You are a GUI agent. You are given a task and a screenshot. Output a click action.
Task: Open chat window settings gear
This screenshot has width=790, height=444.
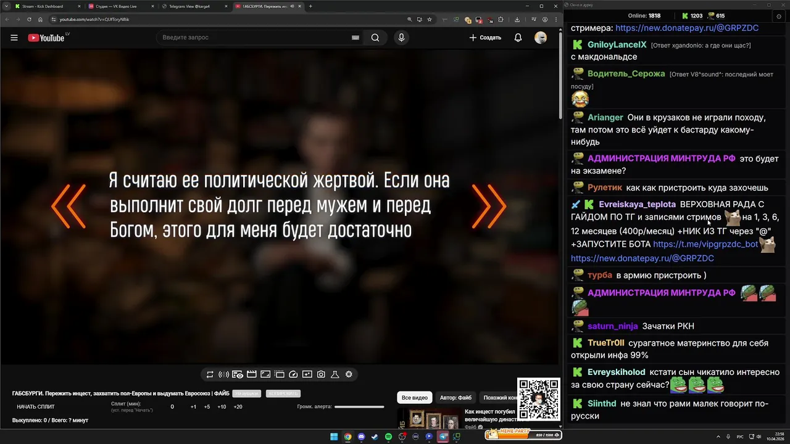(x=778, y=16)
